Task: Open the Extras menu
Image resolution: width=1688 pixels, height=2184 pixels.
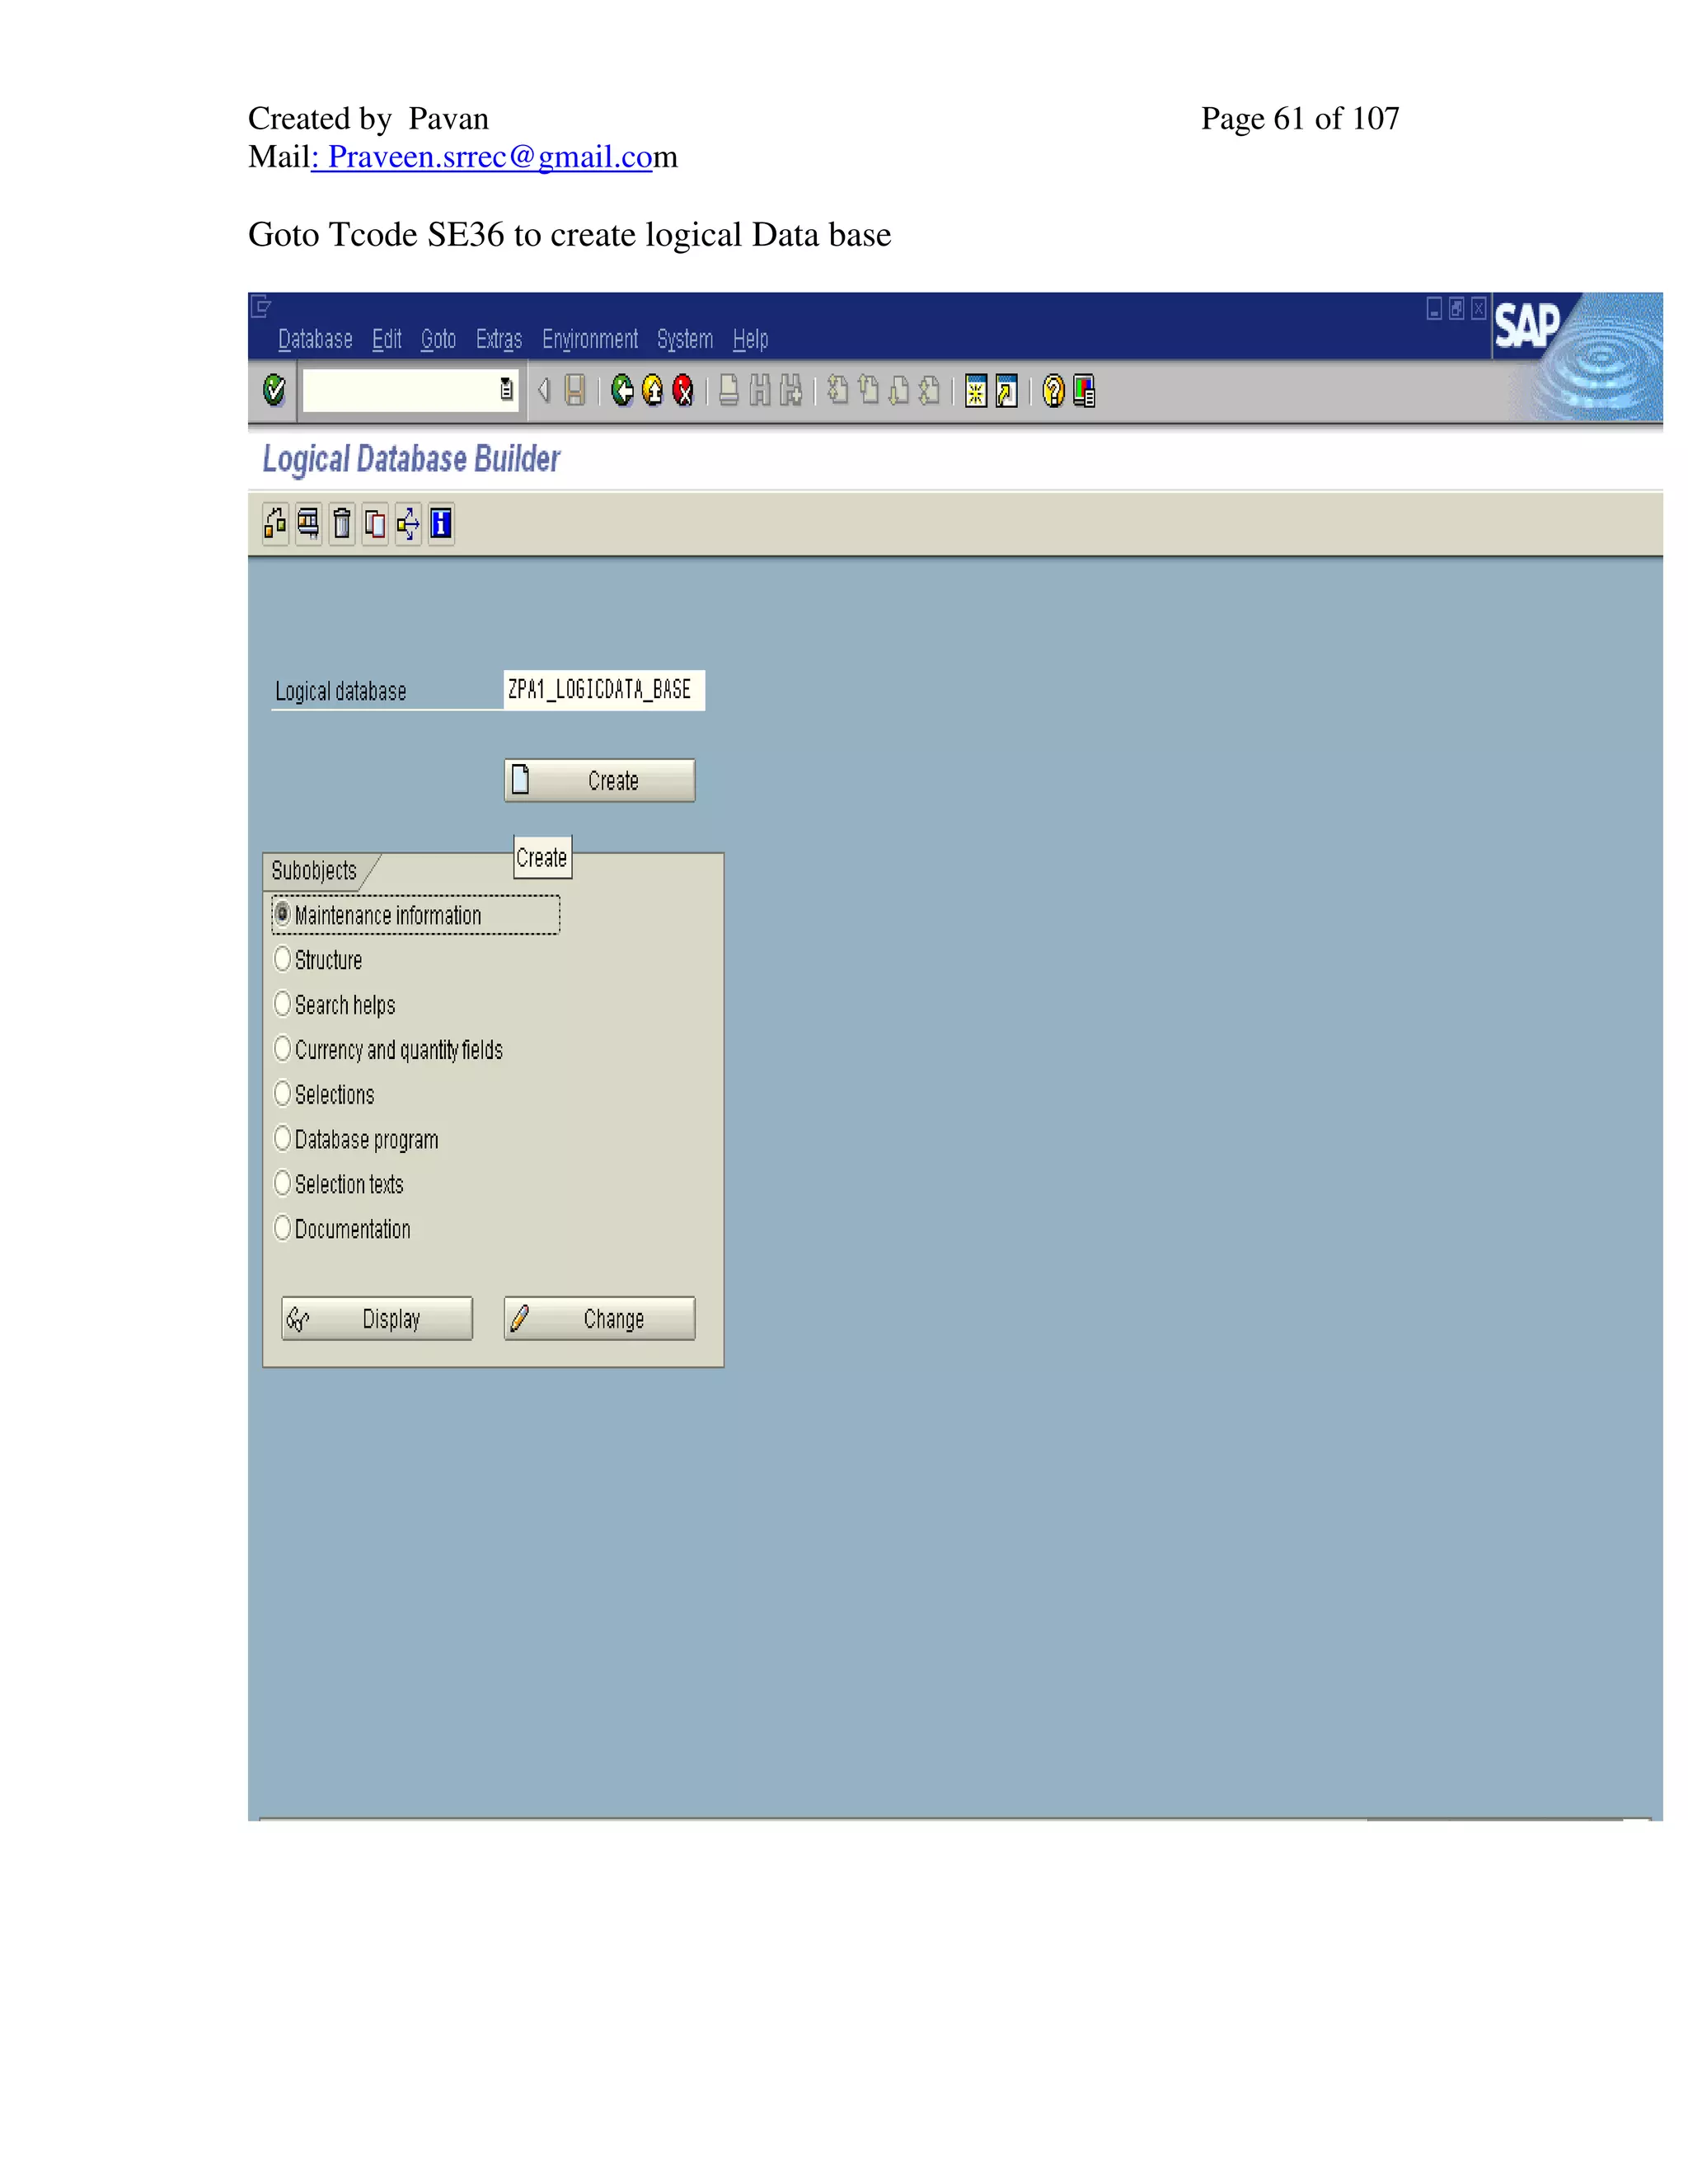Action: (x=499, y=340)
